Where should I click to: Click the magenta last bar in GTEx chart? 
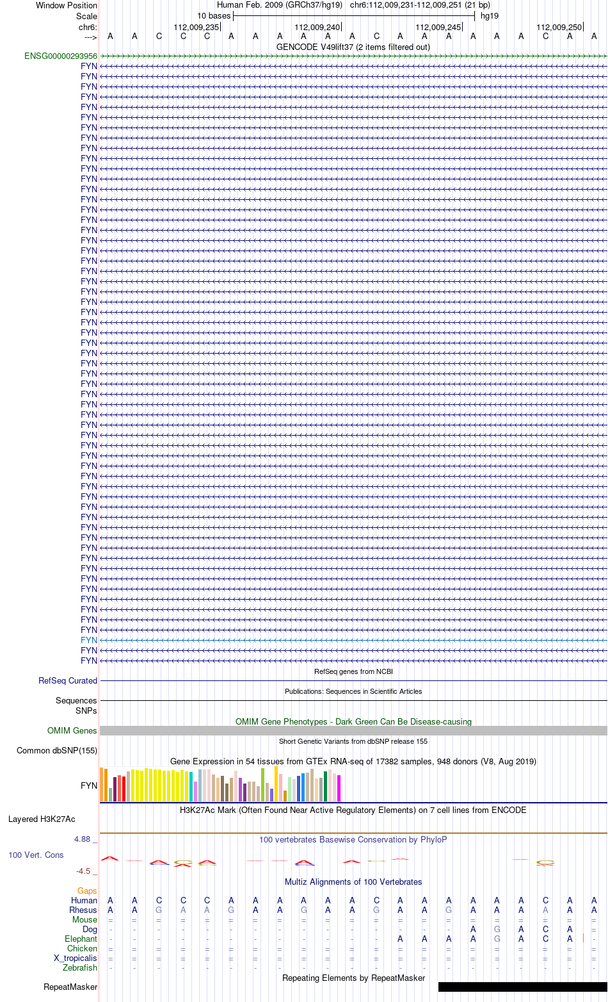[x=339, y=789]
